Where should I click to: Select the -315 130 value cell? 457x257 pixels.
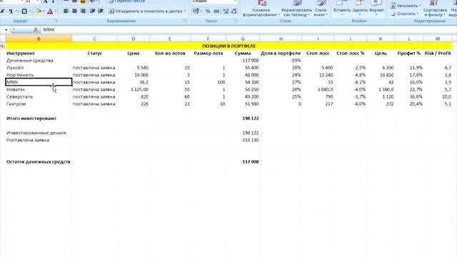pos(243,140)
